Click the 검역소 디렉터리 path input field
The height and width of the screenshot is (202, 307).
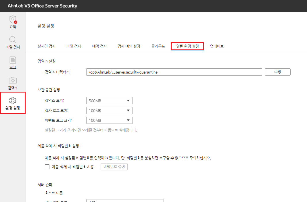174,72
